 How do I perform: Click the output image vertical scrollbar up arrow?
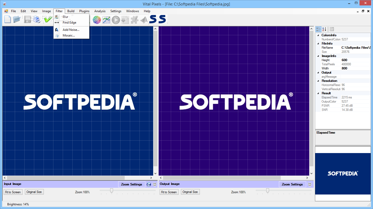(311, 29)
